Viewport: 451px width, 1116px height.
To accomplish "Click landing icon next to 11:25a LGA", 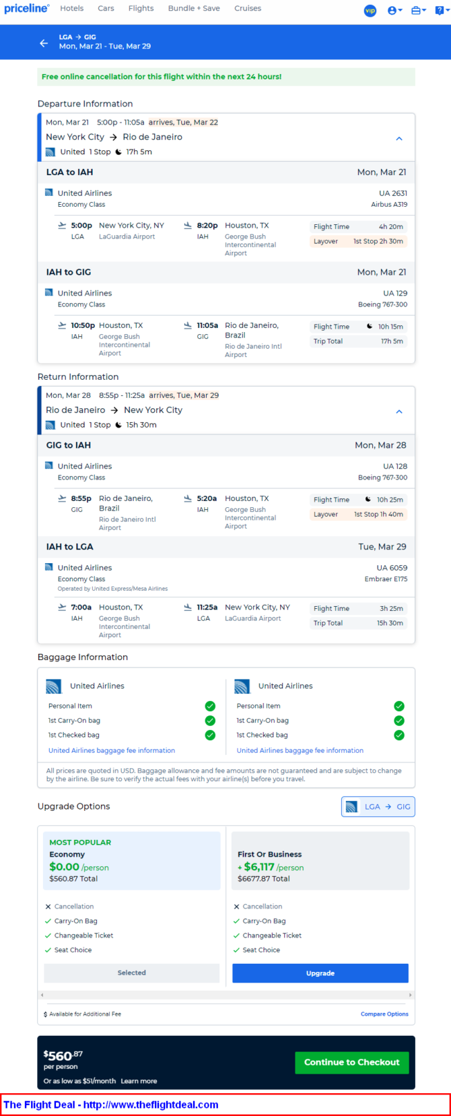I will [188, 607].
